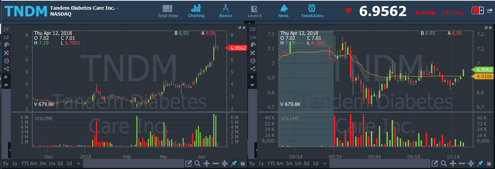Click left chart's share nodes icon
The width and height of the screenshot is (495, 169).
point(6,69)
